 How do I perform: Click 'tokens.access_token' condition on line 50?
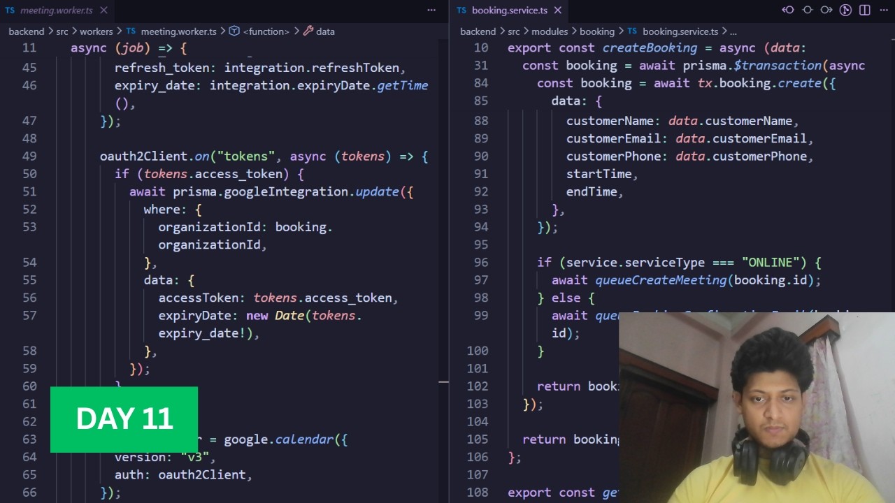(213, 174)
